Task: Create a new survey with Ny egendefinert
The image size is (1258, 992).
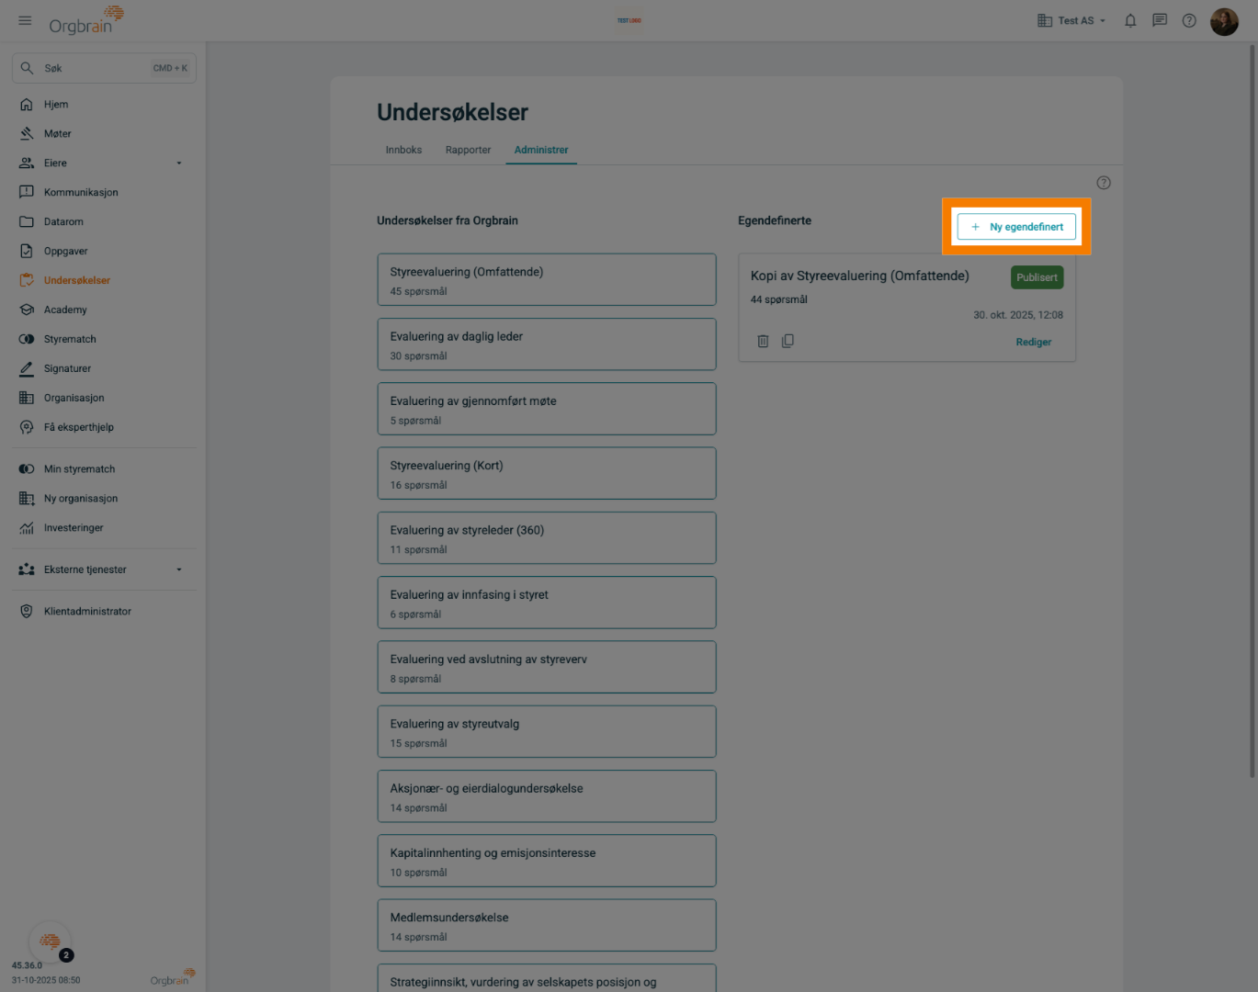Action: (x=1016, y=227)
